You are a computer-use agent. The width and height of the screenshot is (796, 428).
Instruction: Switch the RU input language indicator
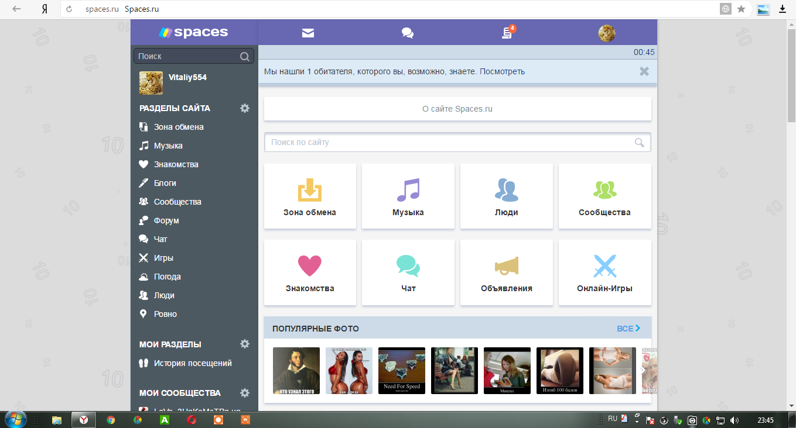point(613,419)
